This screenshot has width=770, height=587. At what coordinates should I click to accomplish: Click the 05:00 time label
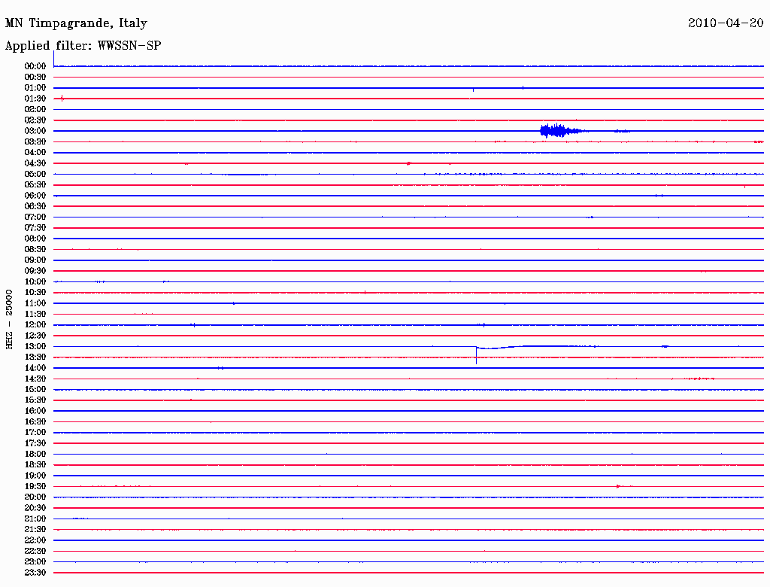(35, 174)
